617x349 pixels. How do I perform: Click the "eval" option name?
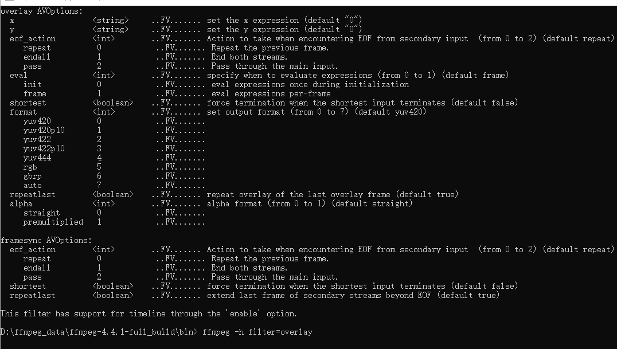point(19,75)
